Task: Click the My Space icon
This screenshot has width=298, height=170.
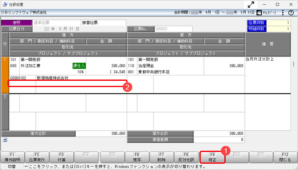Action: (259, 13)
